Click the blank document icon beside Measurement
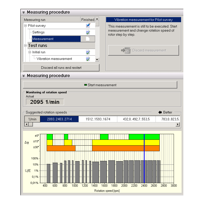Screen dimensions: 204x204 coord(88,39)
